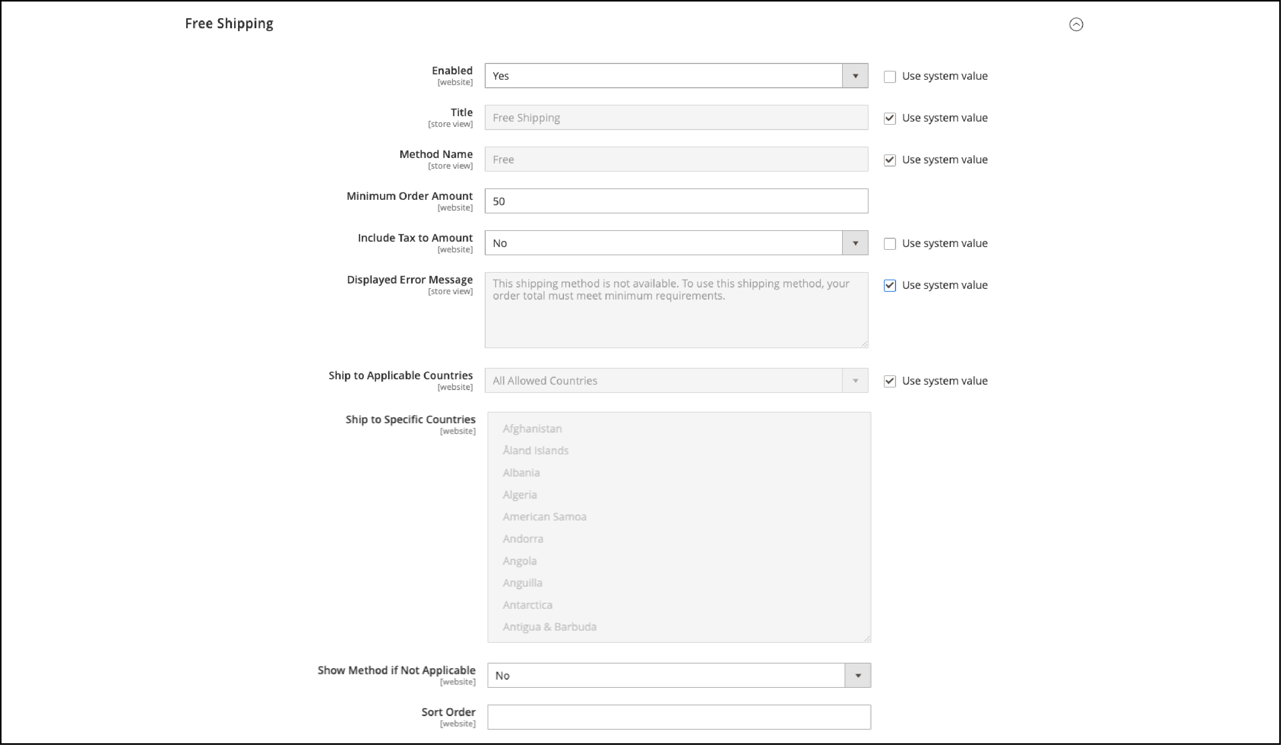Open the Ship to Applicable Countries dropdown
The width and height of the screenshot is (1281, 745).
[676, 380]
